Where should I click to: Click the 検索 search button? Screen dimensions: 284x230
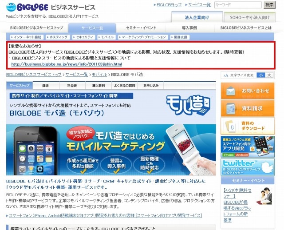[x=269, y=5]
